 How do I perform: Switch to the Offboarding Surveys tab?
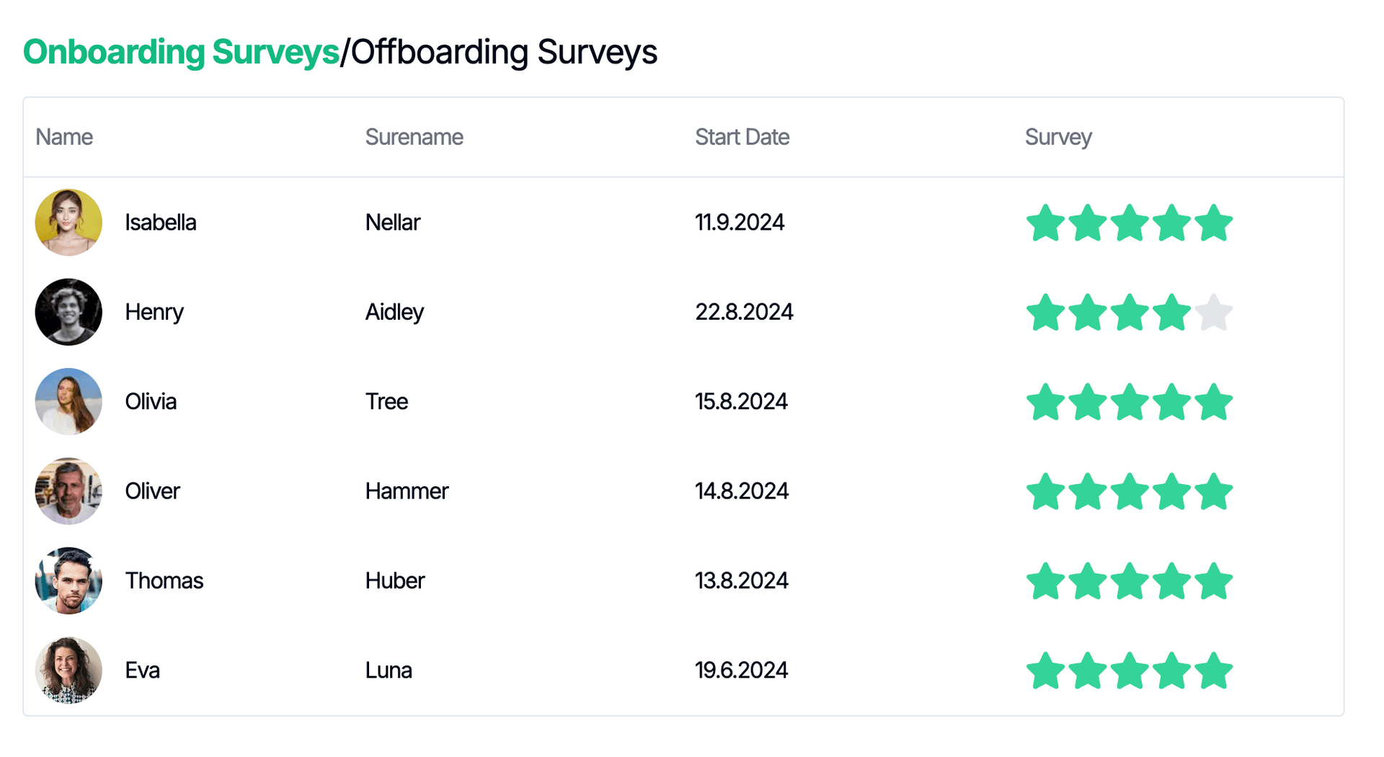point(502,51)
